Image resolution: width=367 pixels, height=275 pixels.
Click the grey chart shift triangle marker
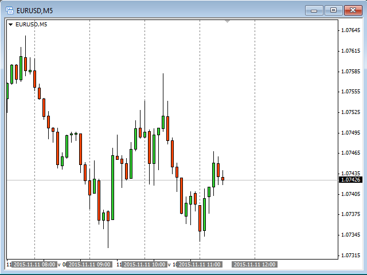[x=228, y=22]
